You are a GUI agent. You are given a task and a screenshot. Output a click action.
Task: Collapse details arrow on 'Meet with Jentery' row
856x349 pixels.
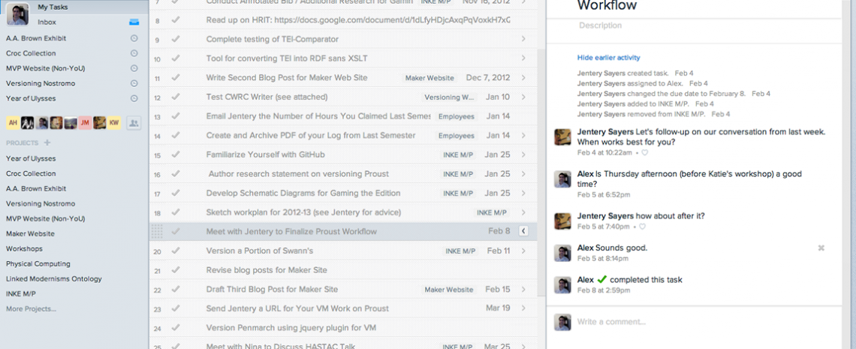[x=523, y=231]
